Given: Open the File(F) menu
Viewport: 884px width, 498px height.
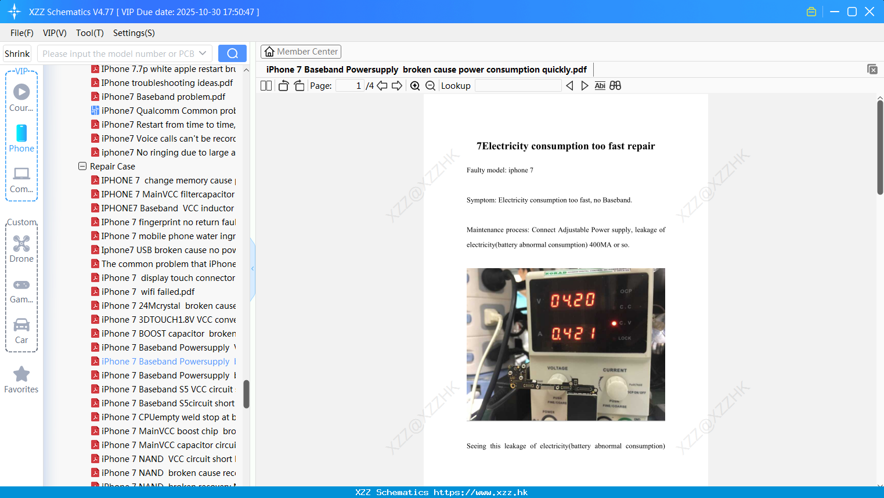Looking at the screenshot, I should (22, 33).
